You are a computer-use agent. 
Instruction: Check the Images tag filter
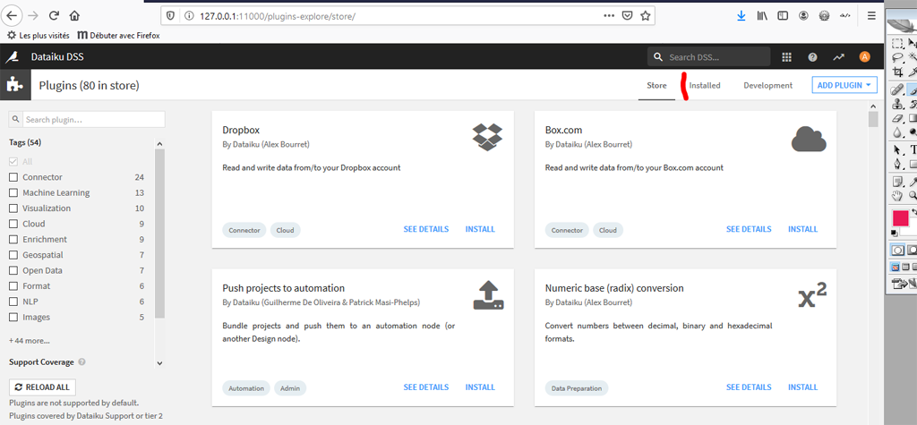13,317
